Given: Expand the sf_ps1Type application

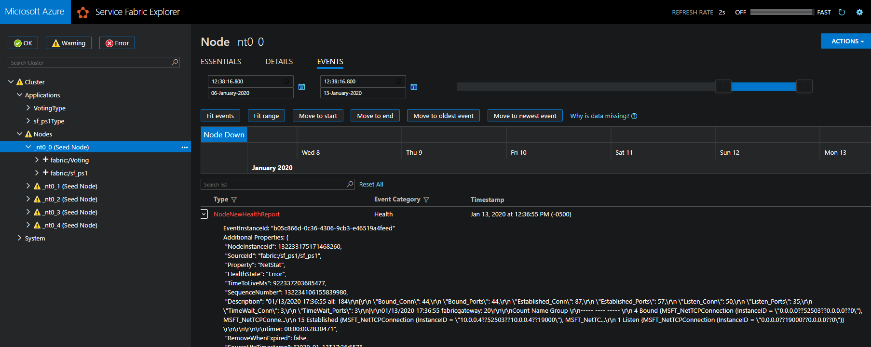Looking at the screenshot, I should (28, 121).
